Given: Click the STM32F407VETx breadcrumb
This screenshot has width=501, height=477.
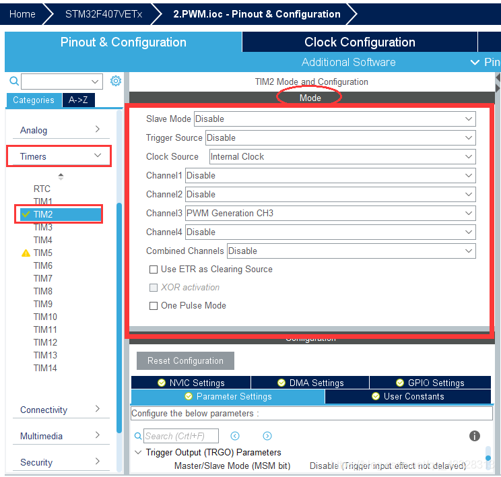Looking at the screenshot, I should 104,14.
